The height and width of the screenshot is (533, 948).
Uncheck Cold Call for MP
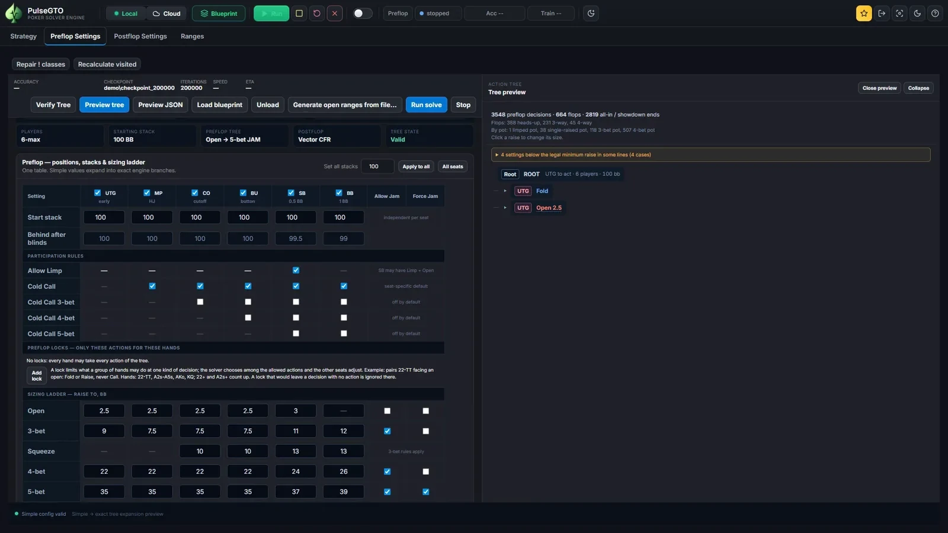pyautogui.click(x=152, y=286)
